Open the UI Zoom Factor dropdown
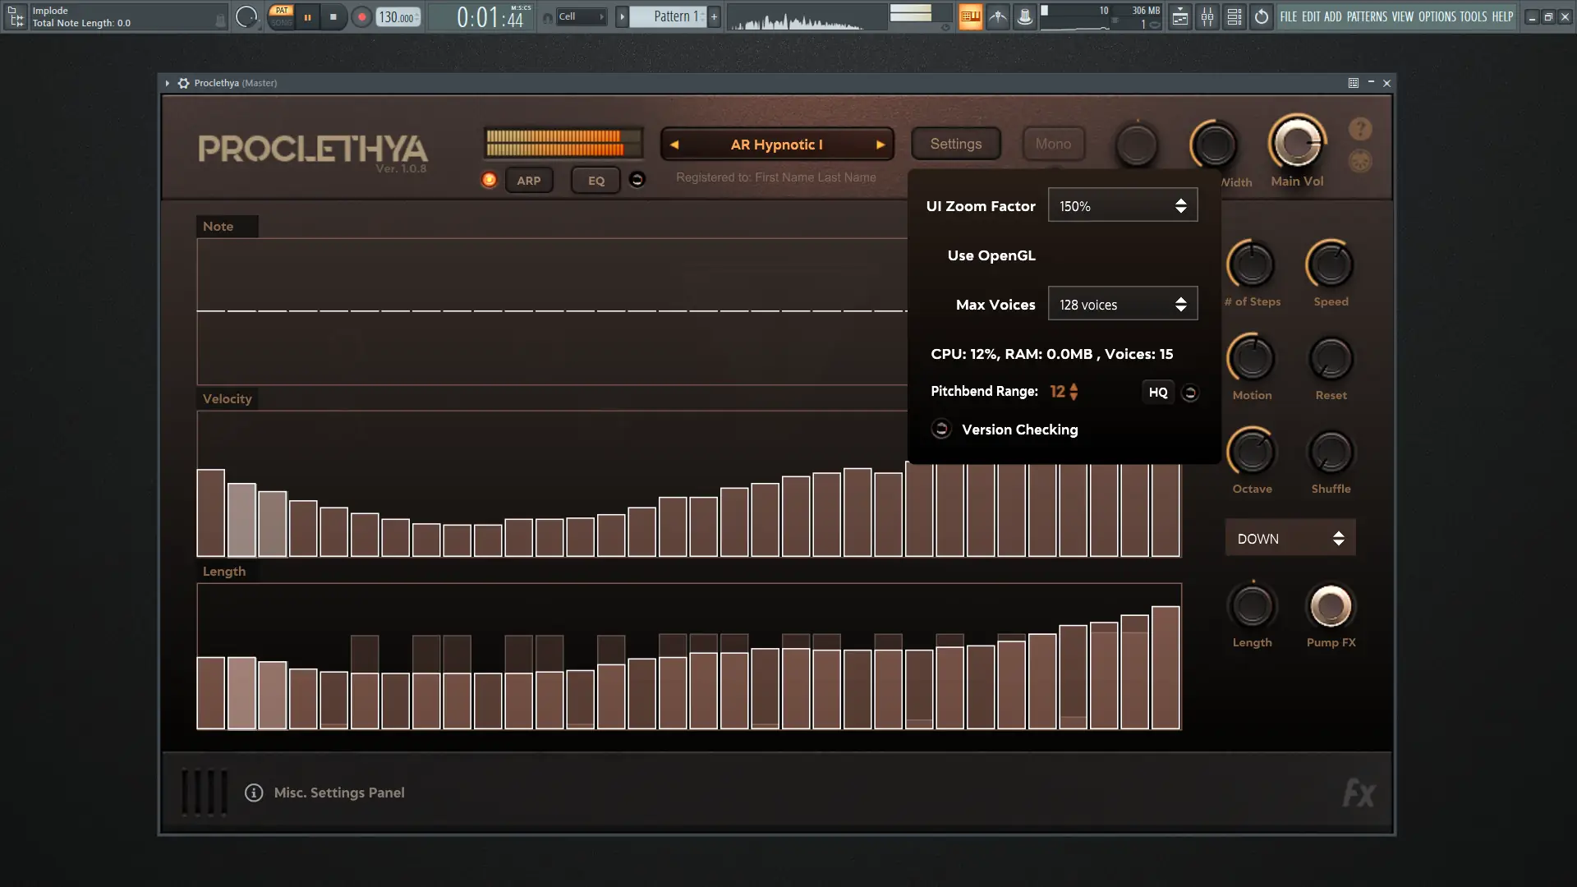The height and width of the screenshot is (887, 1577). [x=1122, y=206]
